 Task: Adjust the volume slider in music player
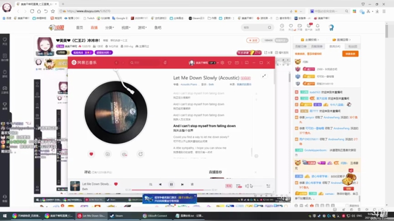click(x=256, y=186)
